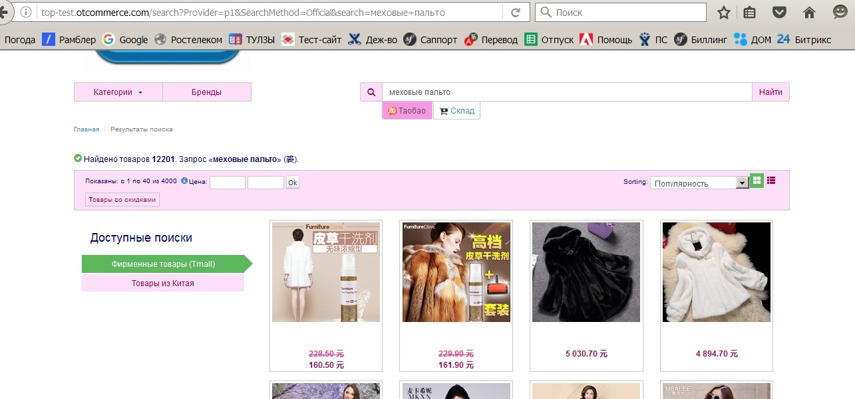Select the Склад search provider
Viewport: 855px width, 399px height.
pos(456,111)
